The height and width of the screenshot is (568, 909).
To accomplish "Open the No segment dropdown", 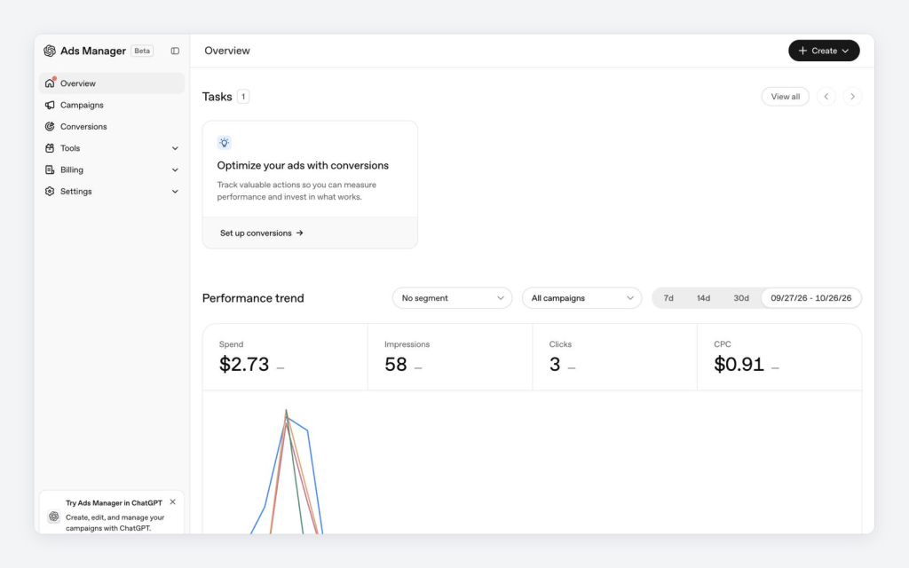I will (x=452, y=298).
